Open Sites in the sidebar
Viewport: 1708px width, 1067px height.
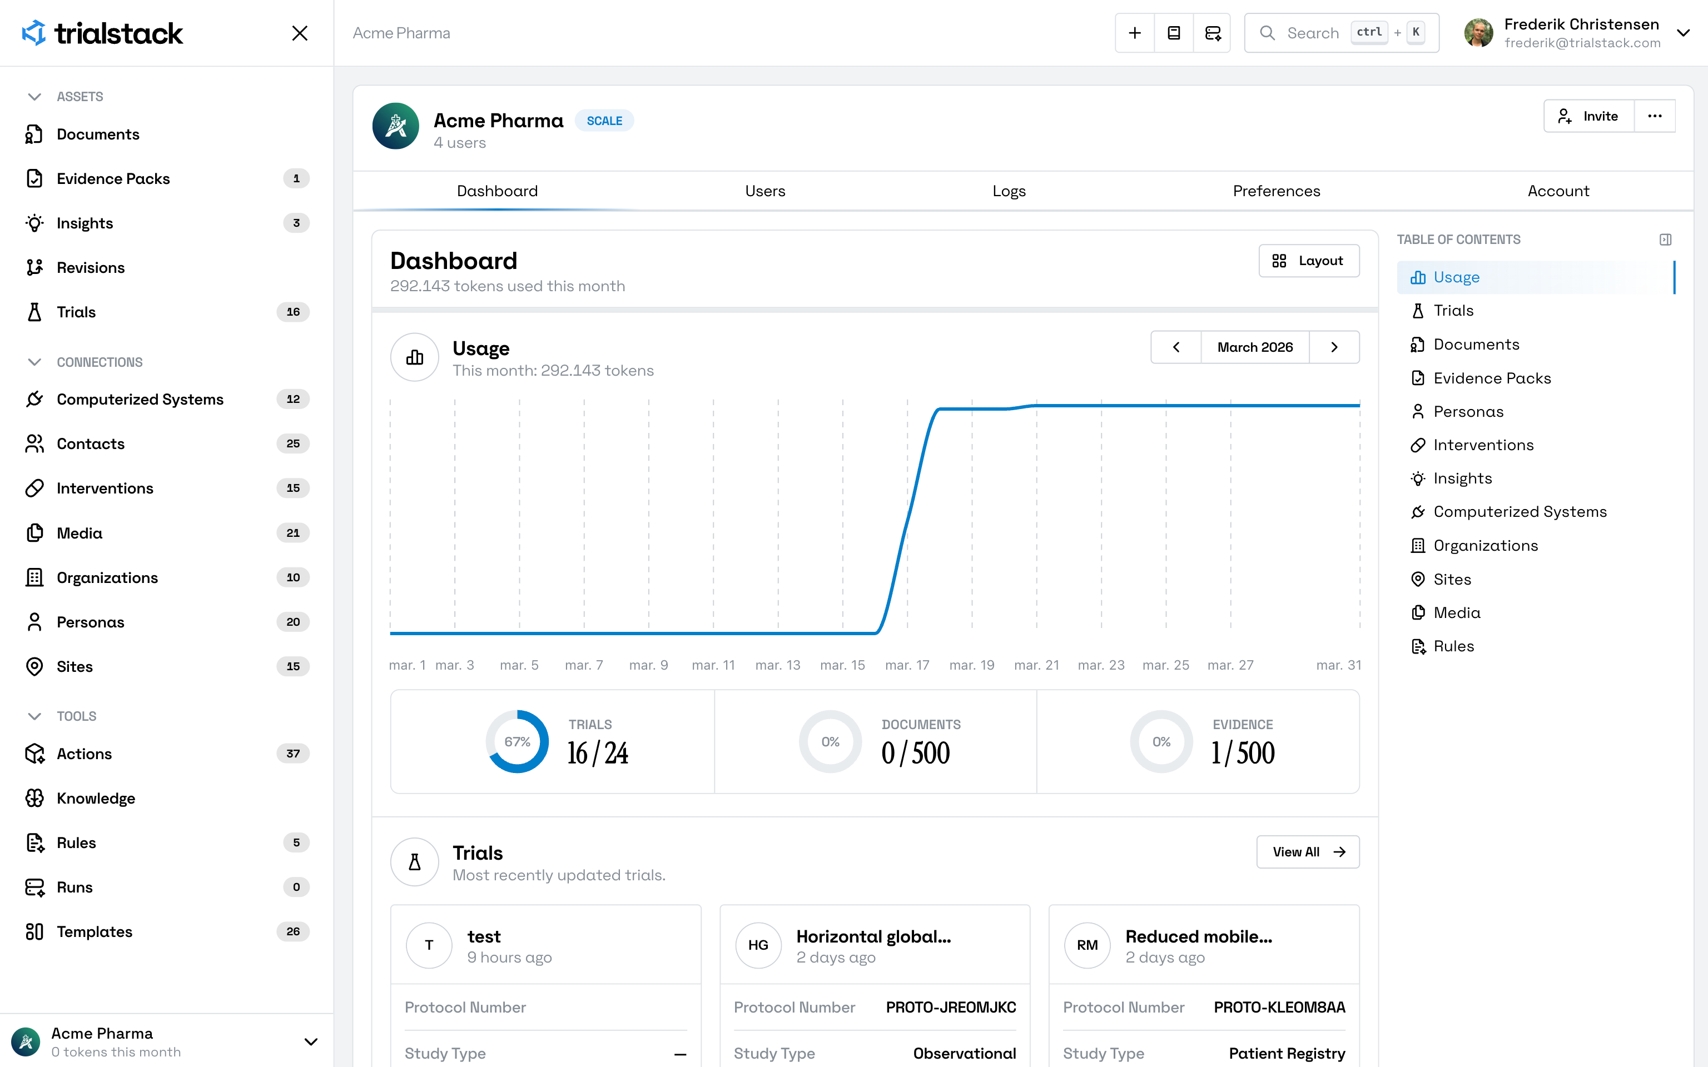167,666
